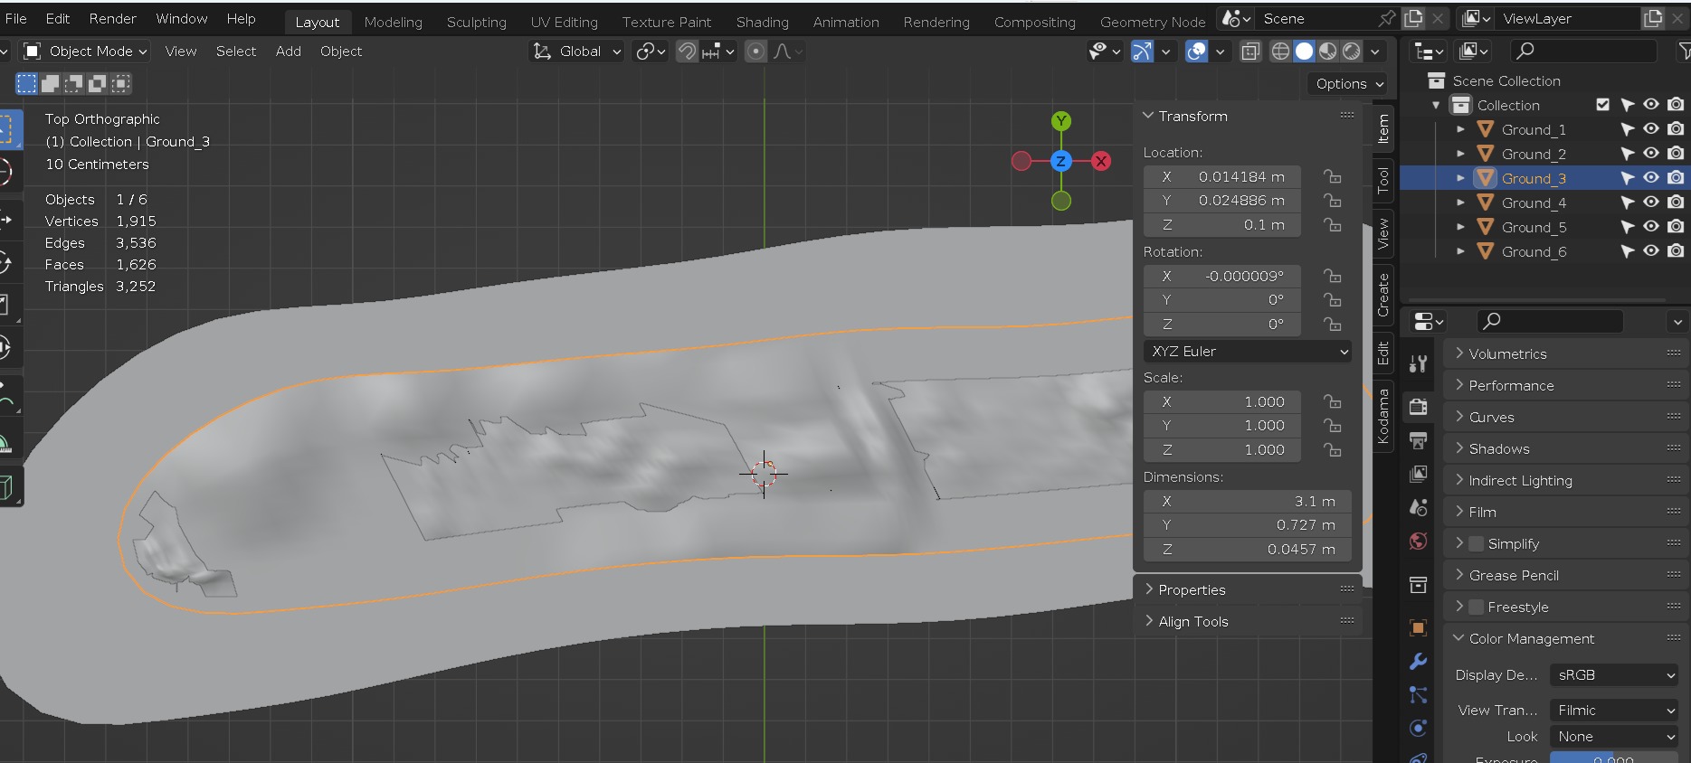Viewport: 1691px width, 763px height.
Task: Enable the Freestyle checkbox
Action: (x=1477, y=607)
